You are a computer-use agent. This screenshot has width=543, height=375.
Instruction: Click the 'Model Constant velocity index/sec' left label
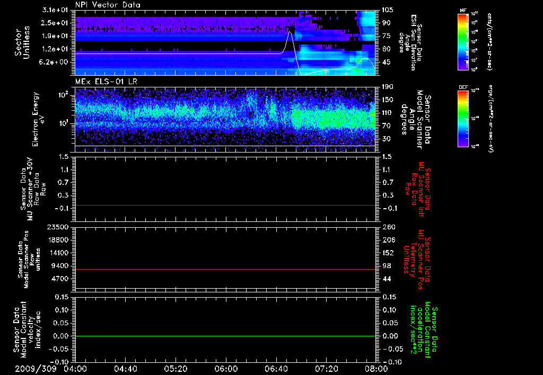(x=27, y=328)
